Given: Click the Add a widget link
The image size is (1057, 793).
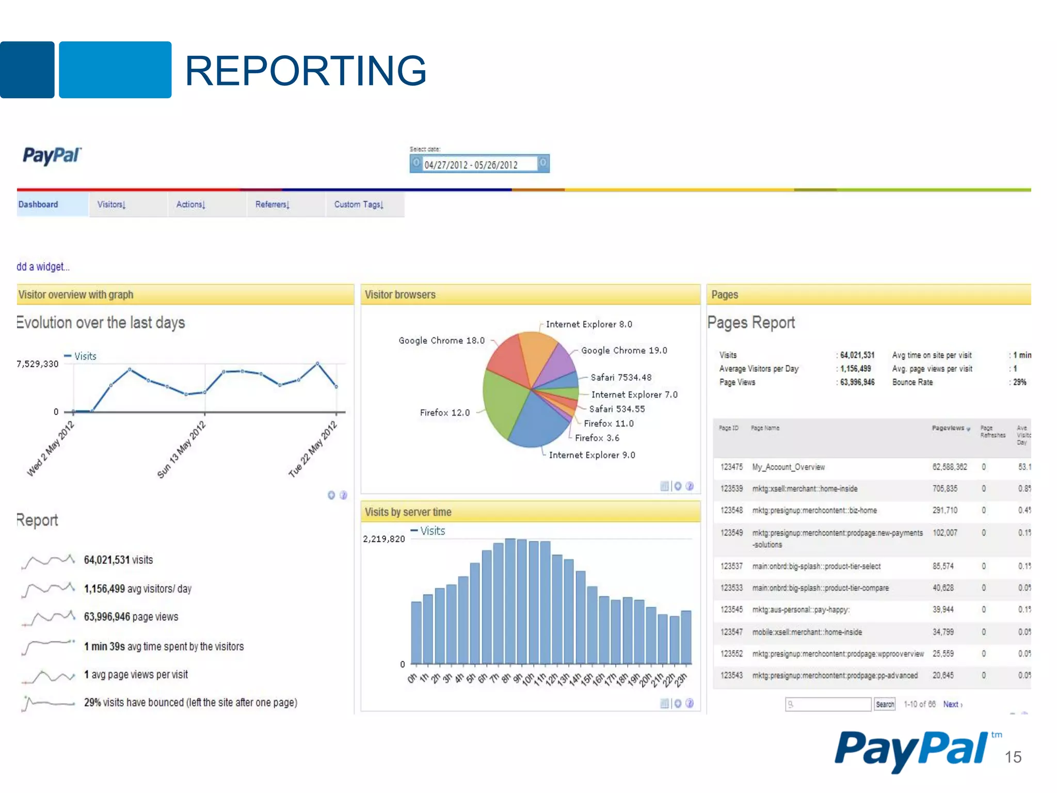Looking at the screenshot, I should coord(43,267).
